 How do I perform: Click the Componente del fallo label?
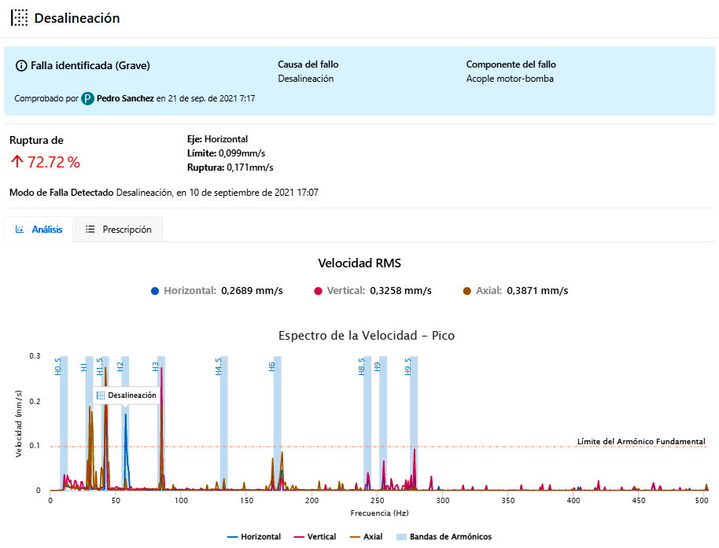[511, 64]
